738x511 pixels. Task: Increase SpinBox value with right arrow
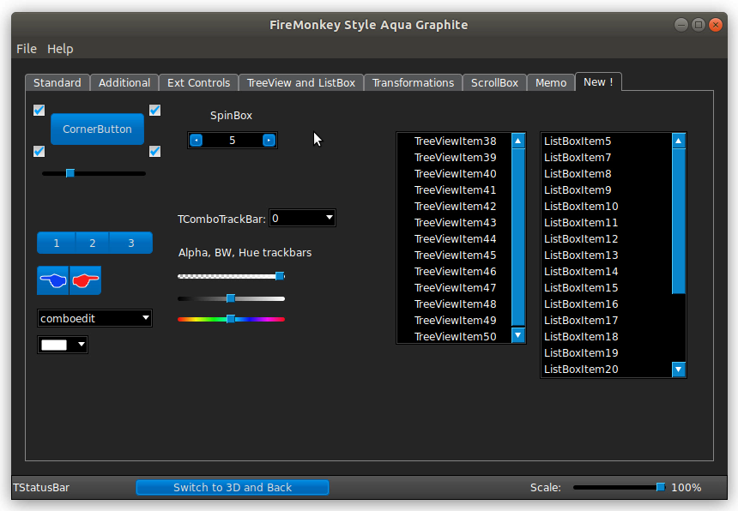point(269,140)
